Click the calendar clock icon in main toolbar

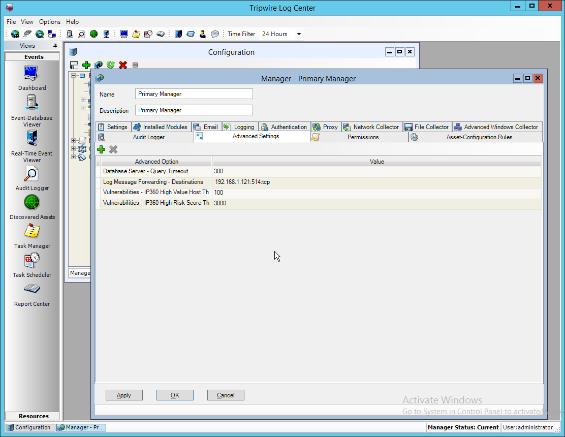[148, 34]
